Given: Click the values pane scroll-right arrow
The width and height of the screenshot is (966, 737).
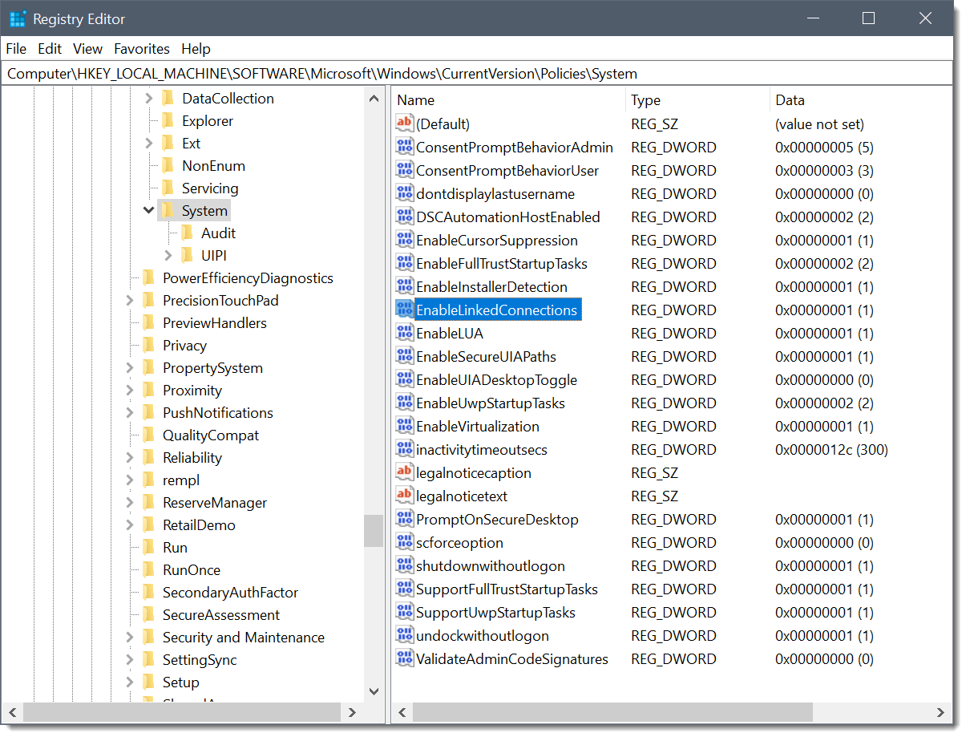Looking at the screenshot, I should 942,712.
